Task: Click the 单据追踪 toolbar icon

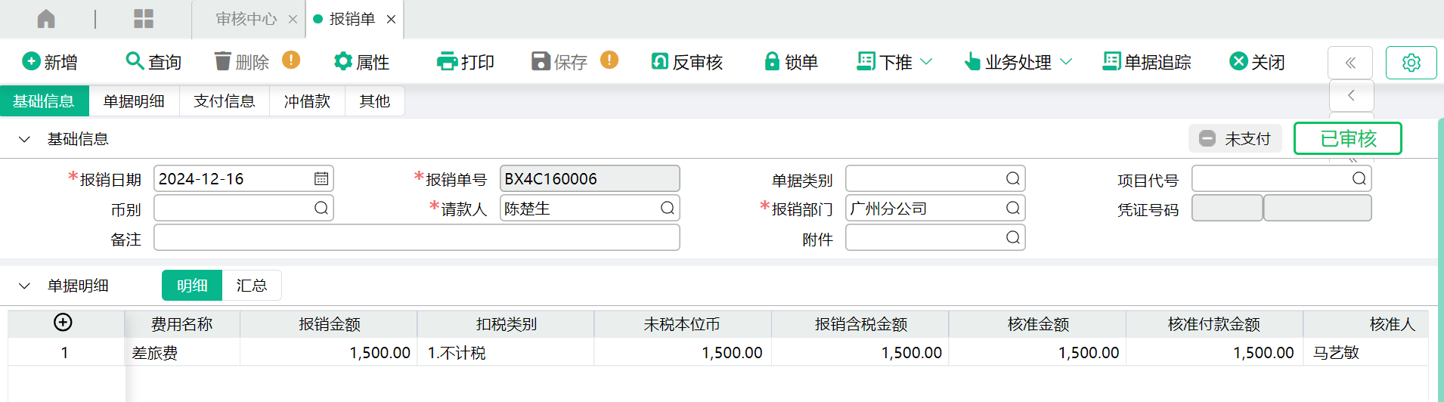Action: pyautogui.click(x=1111, y=61)
